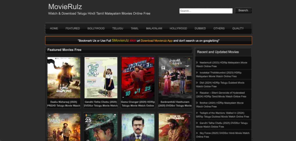
Task: Click the Gandhi Tatha Chettu (2025) featured title
Action: pos(101,104)
